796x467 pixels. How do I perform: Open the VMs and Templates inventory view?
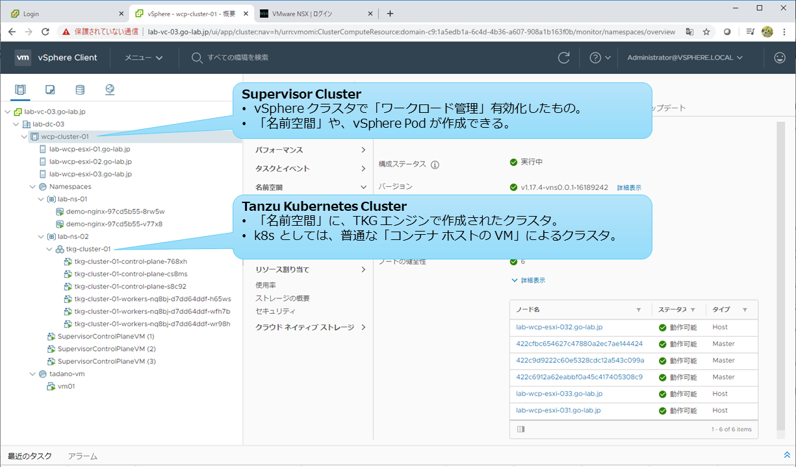[x=50, y=90]
